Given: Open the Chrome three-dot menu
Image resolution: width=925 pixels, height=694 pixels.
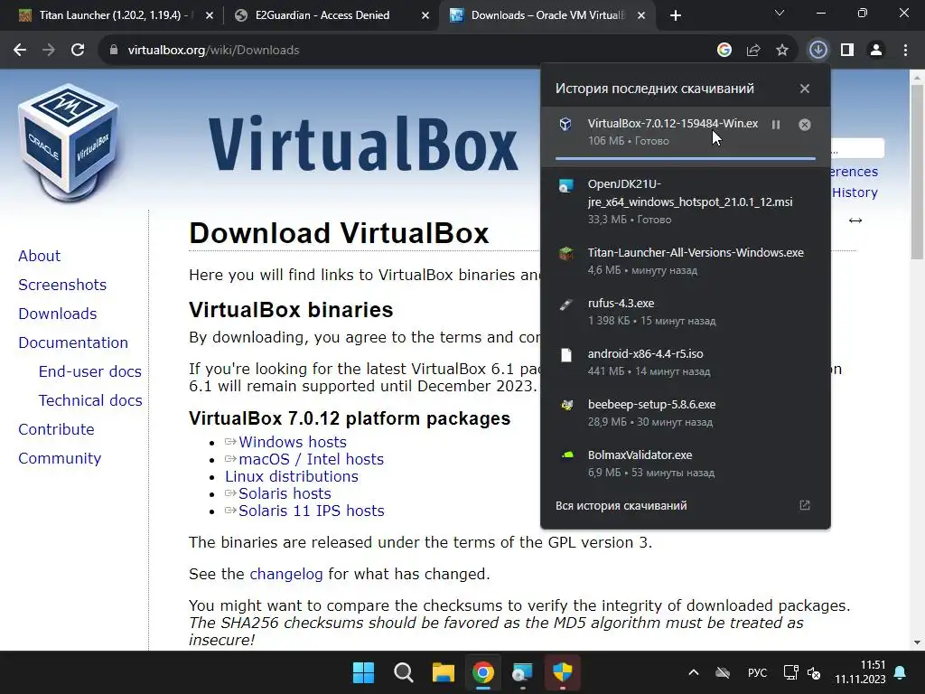Looking at the screenshot, I should 905,51.
